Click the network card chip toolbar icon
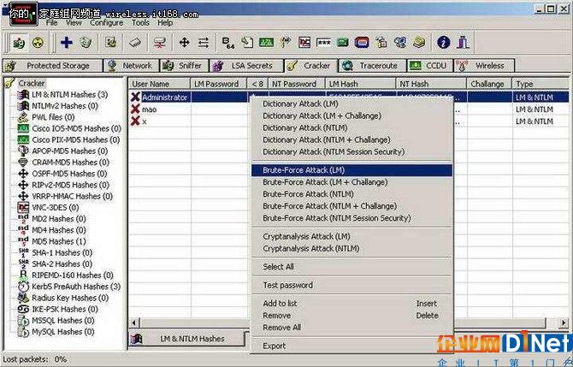This screenshot has width=573, height=367. [136, 43]
